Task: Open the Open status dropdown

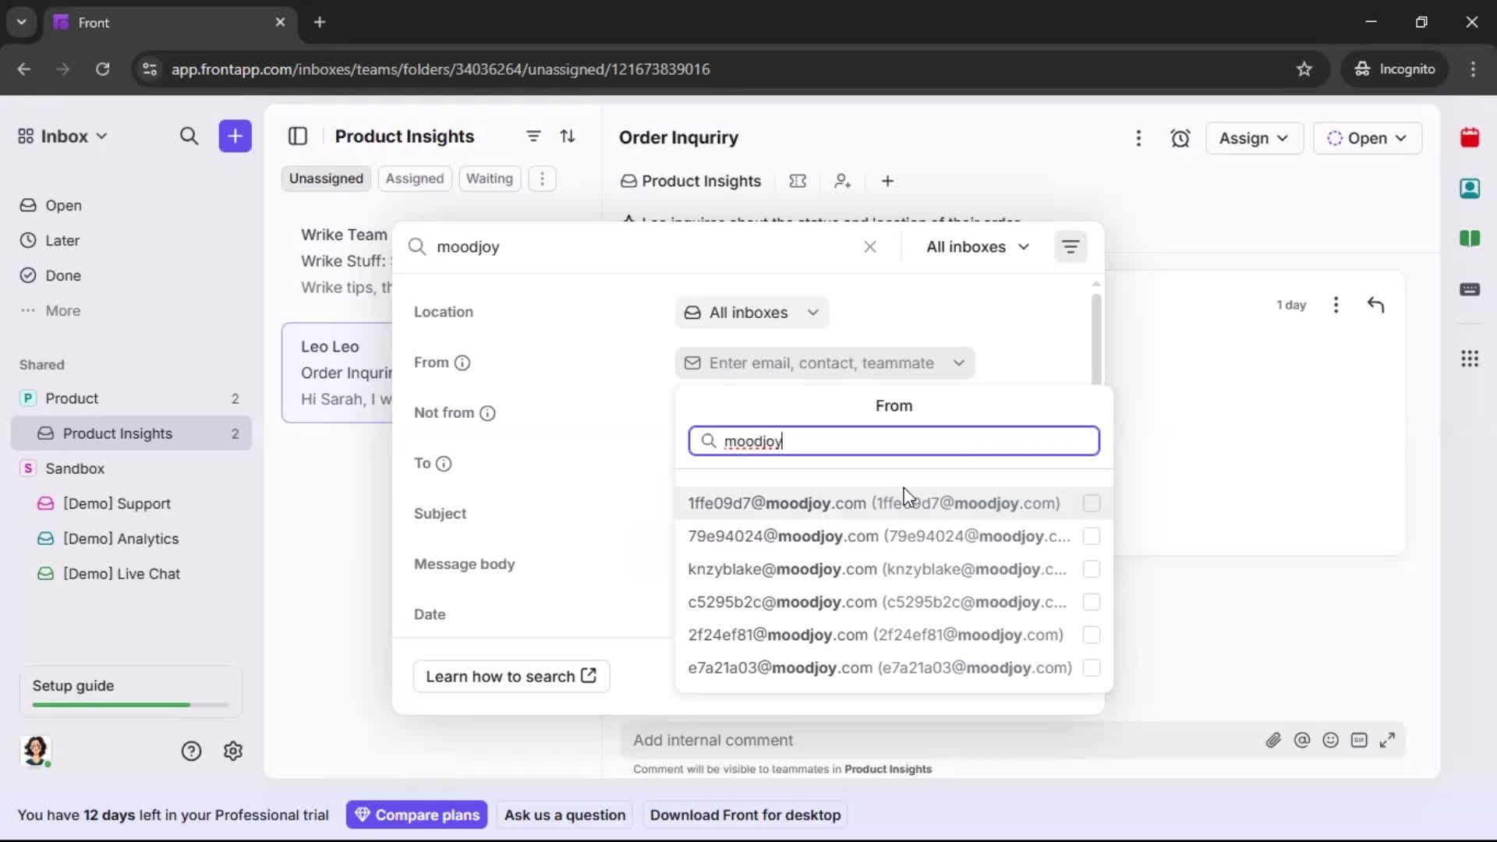Action: [x=1368, y=138]
